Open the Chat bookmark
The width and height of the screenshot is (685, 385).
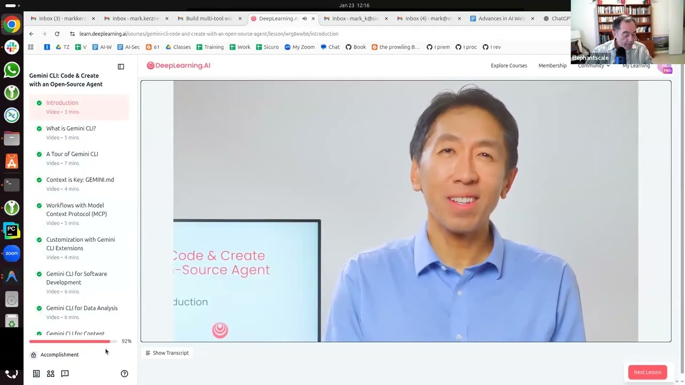(x=330, y=47)
